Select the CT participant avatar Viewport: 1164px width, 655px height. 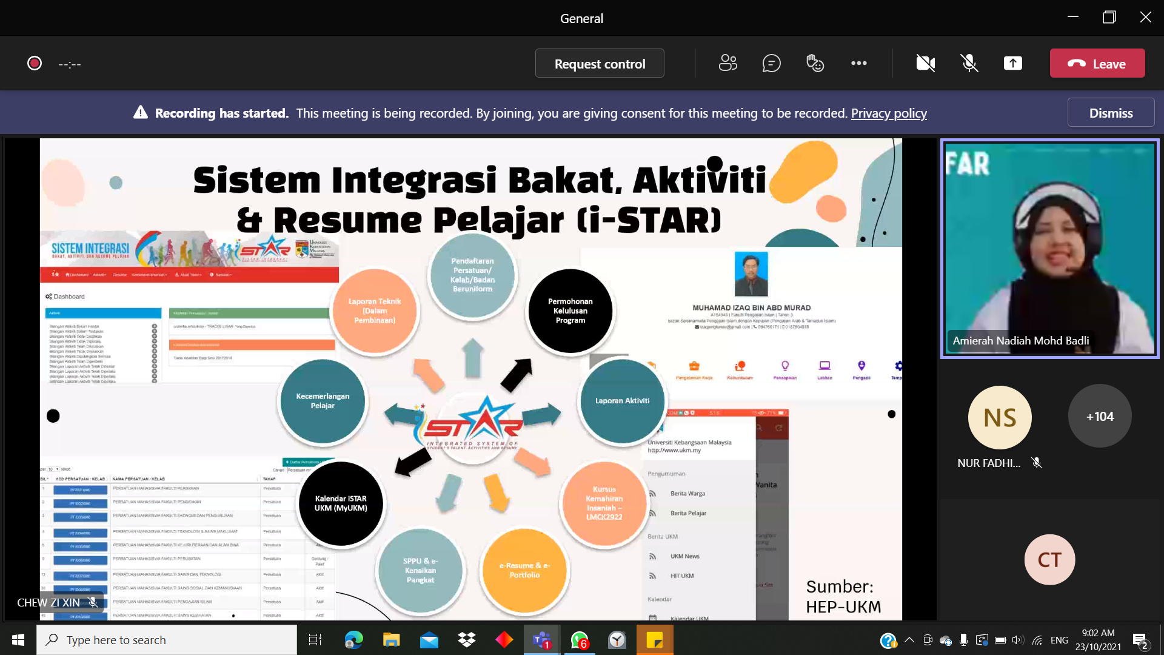1049,559
